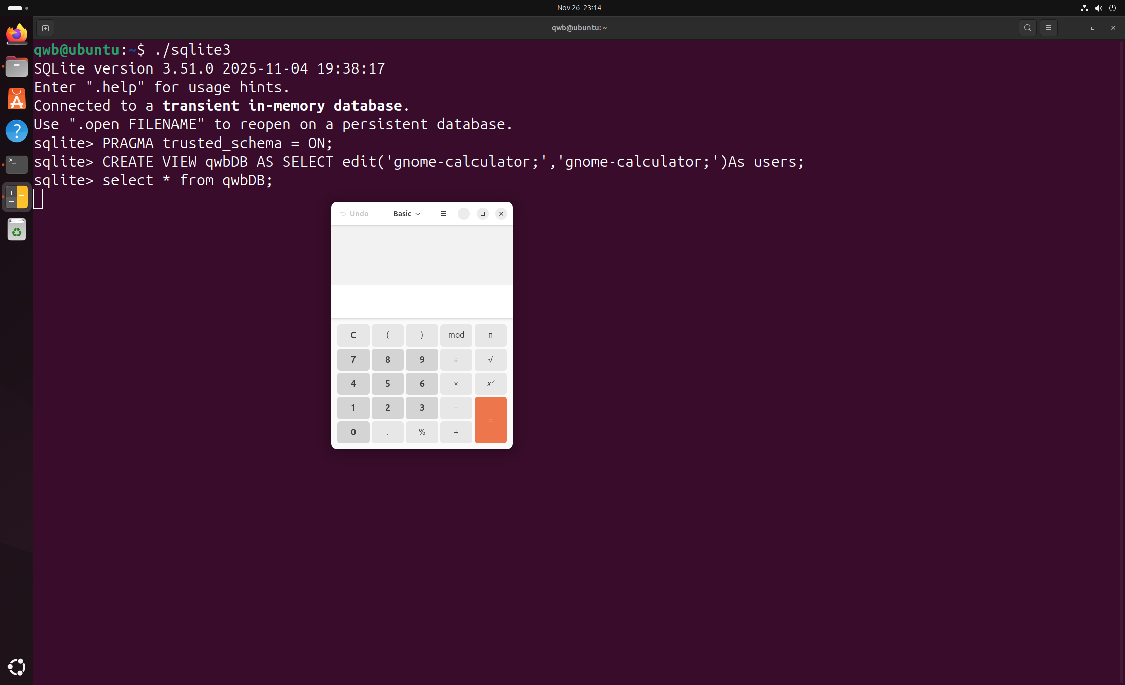Open the Trash in the dock

pyautogui.click(x=17, y=230)
